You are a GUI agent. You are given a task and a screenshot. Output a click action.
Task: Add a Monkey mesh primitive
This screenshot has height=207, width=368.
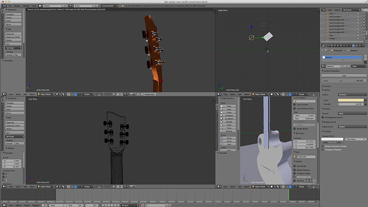point(229,131)
